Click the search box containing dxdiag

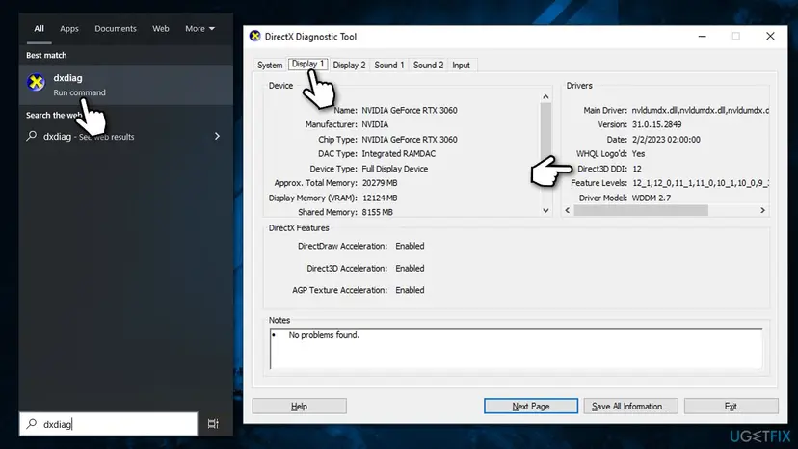(108, 424)
